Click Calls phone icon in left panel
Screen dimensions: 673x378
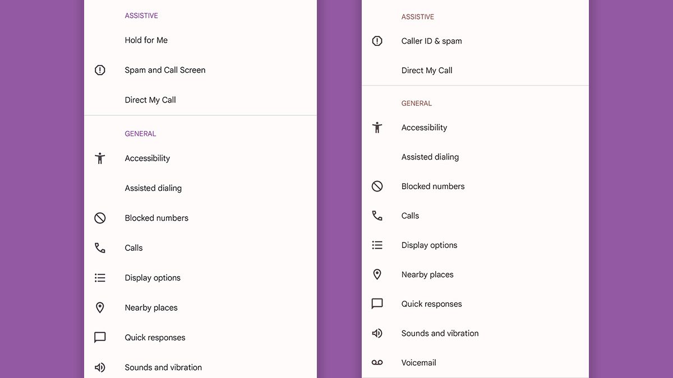pyautogui.click(x=100, y=248)
